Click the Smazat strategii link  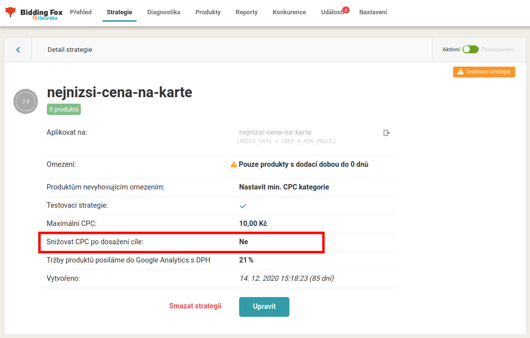(x=195, y=306)
